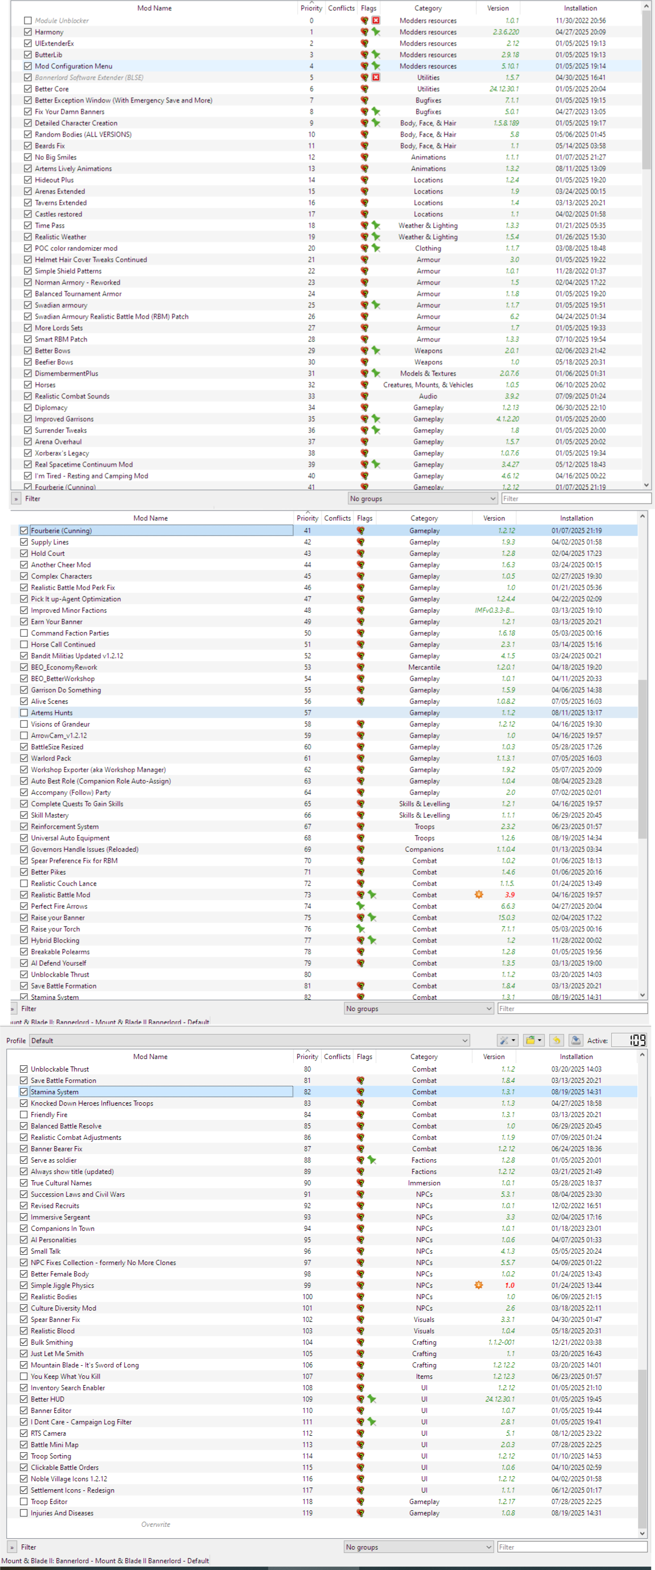The height and width of the screenshot is (1570, 655).
Task: Click green lightning flag in Harmony row
Action: tap(376, 32)
